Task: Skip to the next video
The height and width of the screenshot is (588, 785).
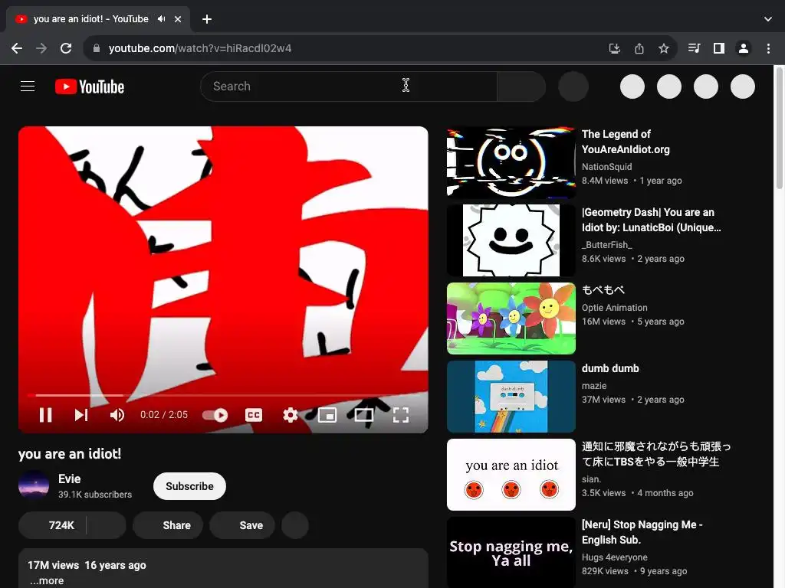Action: tap(81, 414)
